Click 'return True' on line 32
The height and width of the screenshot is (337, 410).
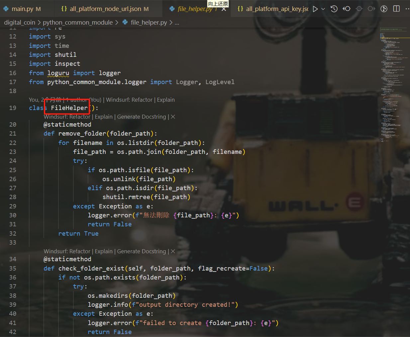tap(78, 233)
